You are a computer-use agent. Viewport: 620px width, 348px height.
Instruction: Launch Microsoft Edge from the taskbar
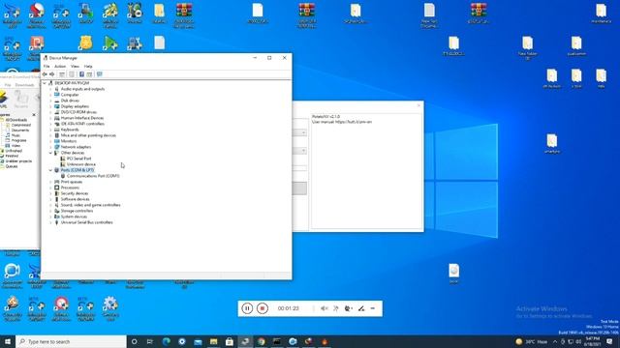pyautogui.click(x=166, y=341)
